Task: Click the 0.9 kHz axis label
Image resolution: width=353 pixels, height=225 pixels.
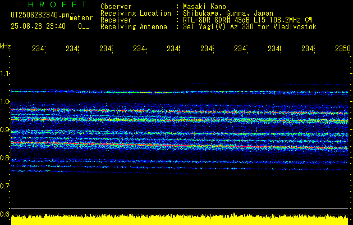Action: (x=4, y=129)
